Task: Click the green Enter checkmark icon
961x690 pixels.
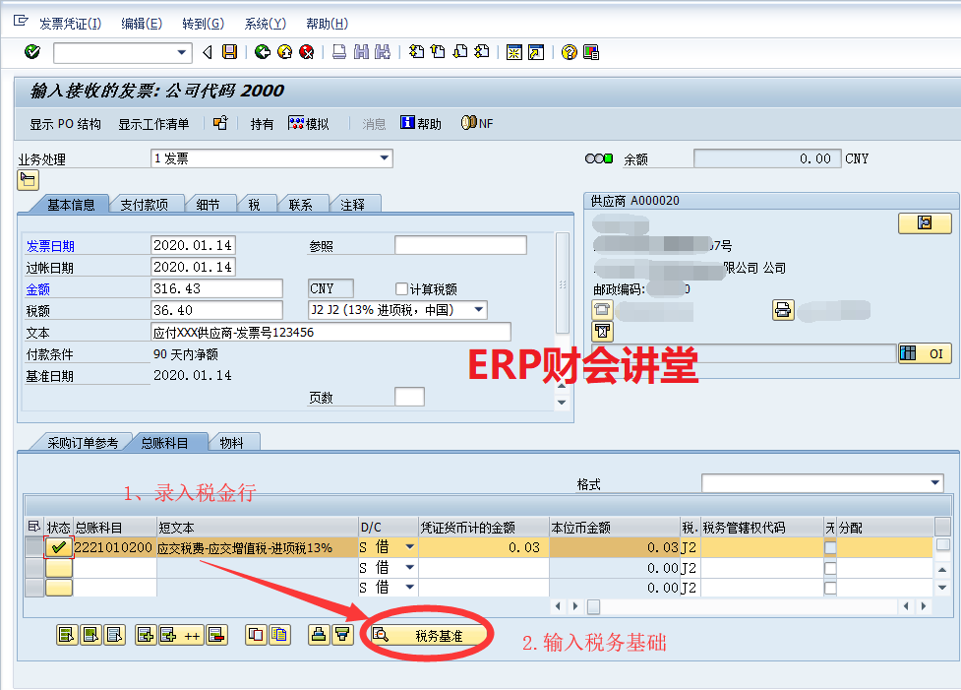Action: point(32,52)
